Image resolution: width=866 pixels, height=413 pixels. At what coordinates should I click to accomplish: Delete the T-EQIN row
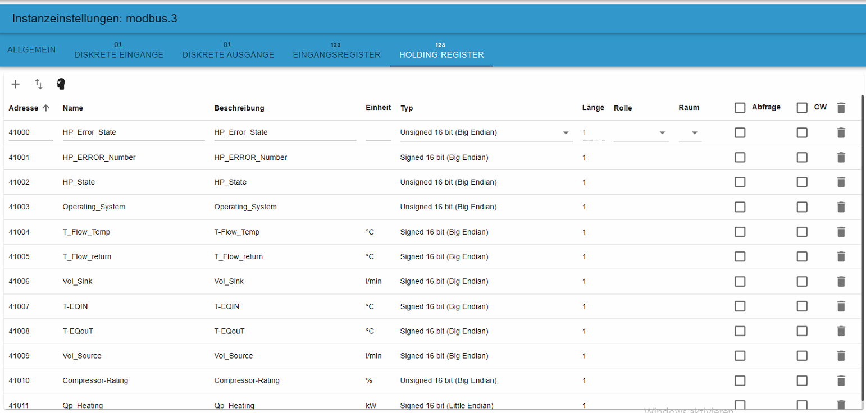[x=841, y=306]
